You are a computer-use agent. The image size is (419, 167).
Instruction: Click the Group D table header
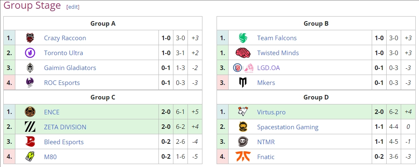tap(316, 97)
